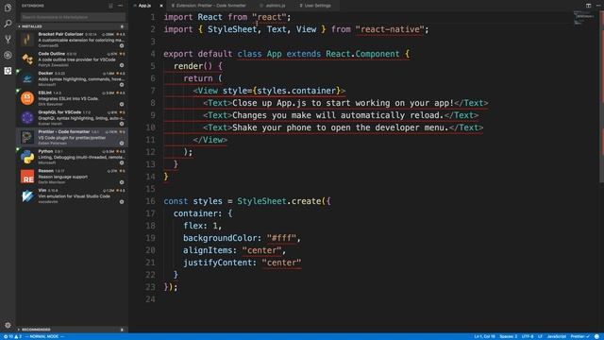Select the Reason language support row
Image resolution: width=604 pixels, height=340 pixels.
[x=72, y=177]
